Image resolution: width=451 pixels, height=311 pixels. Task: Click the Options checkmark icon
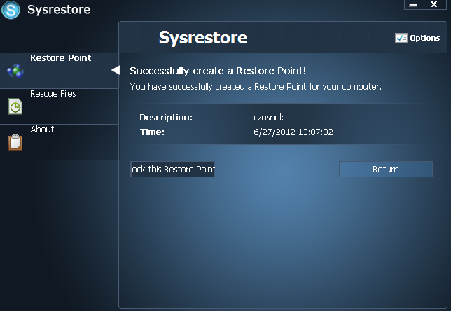tap(401, 38)
